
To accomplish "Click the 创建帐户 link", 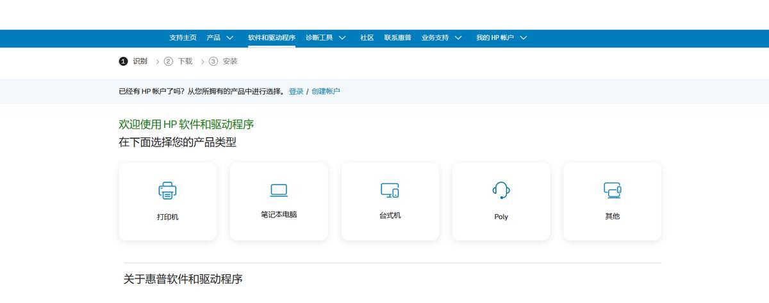I will click(x=326, y=91).
